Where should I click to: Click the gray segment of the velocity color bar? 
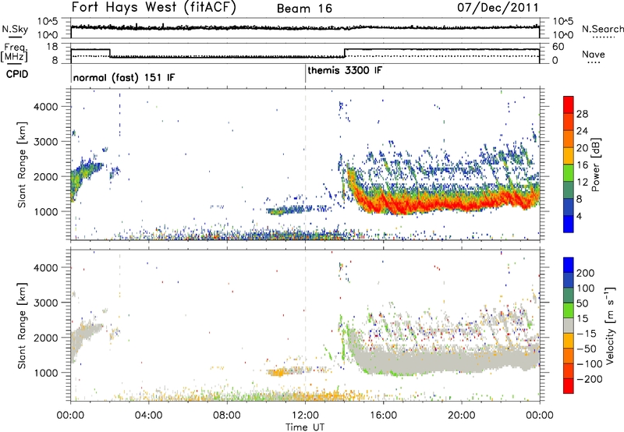click(x=569, y=325)
